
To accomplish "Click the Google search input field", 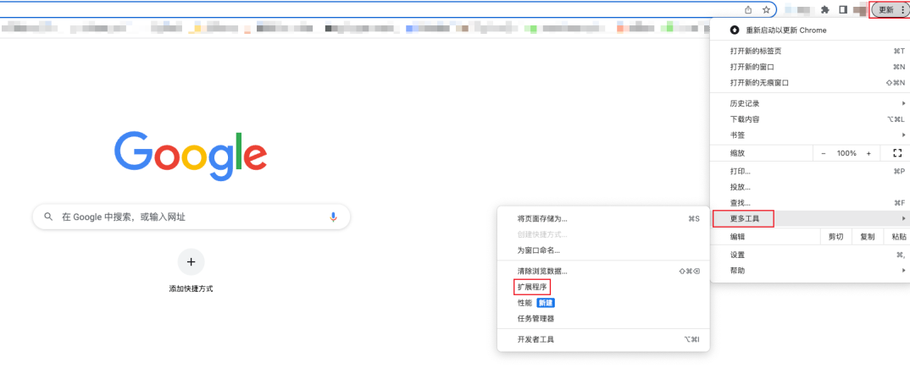I will point(191,217).
